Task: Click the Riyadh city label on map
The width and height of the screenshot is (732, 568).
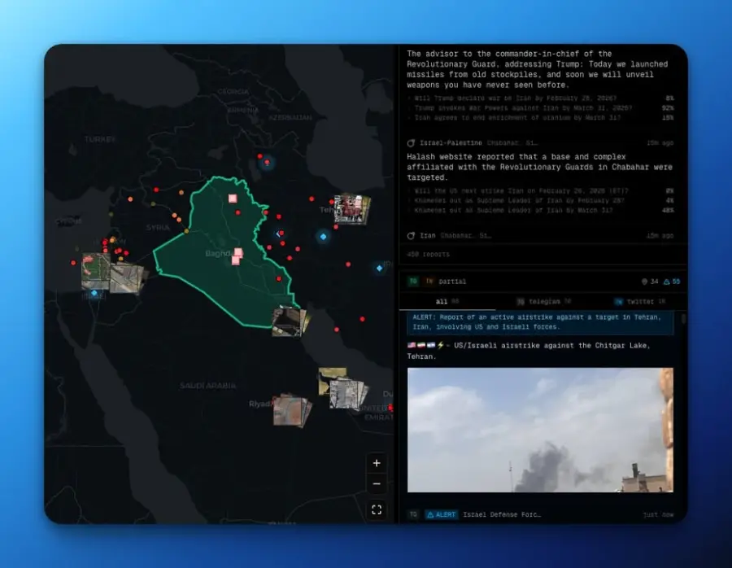Action: coord(259,404)
